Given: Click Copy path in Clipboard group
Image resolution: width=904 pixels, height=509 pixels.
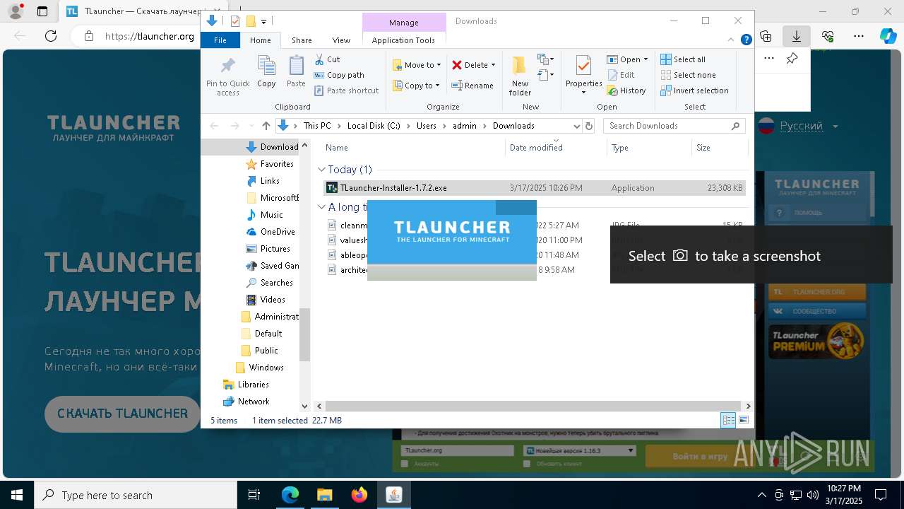Looking at the screenshot, I should tap(339, 75).
